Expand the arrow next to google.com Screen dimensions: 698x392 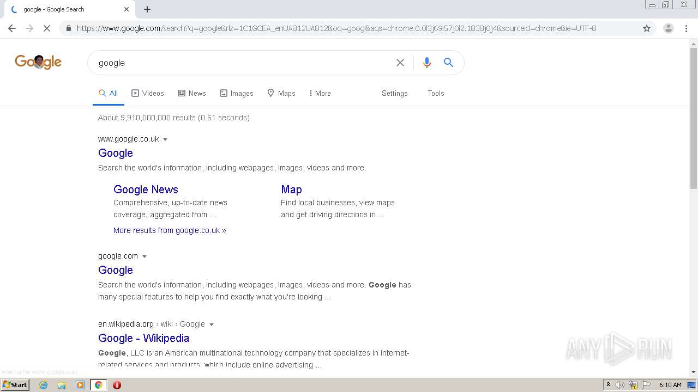click(x=145, y=256)
